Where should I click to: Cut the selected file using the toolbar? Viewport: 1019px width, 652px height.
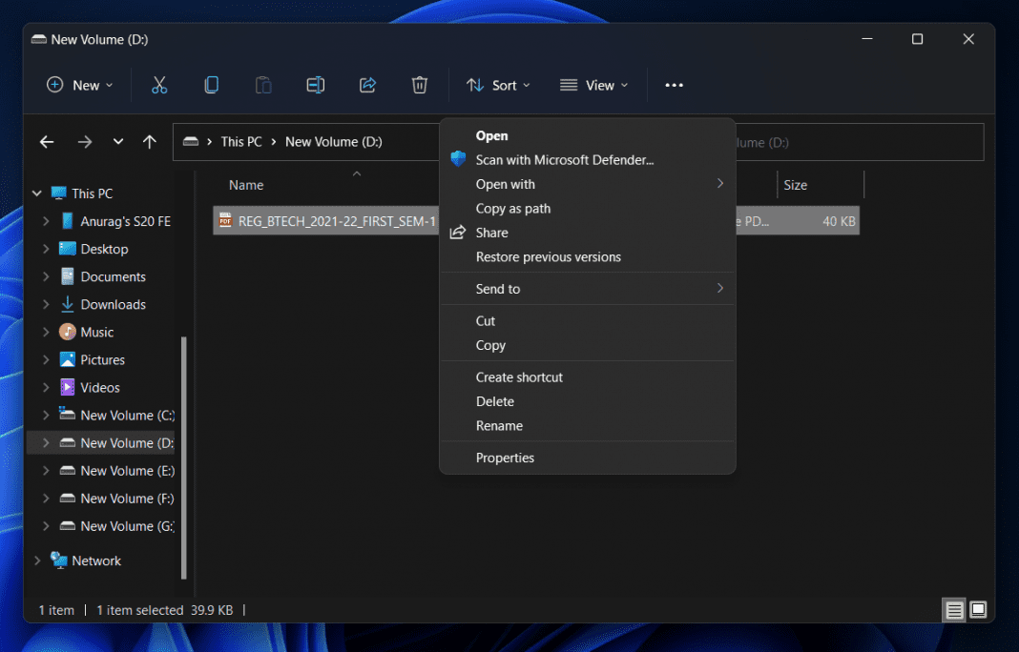click(x=159, y=85)
